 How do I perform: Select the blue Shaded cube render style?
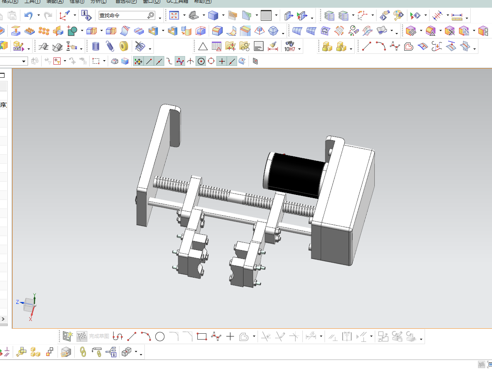[x=213, y=15]
